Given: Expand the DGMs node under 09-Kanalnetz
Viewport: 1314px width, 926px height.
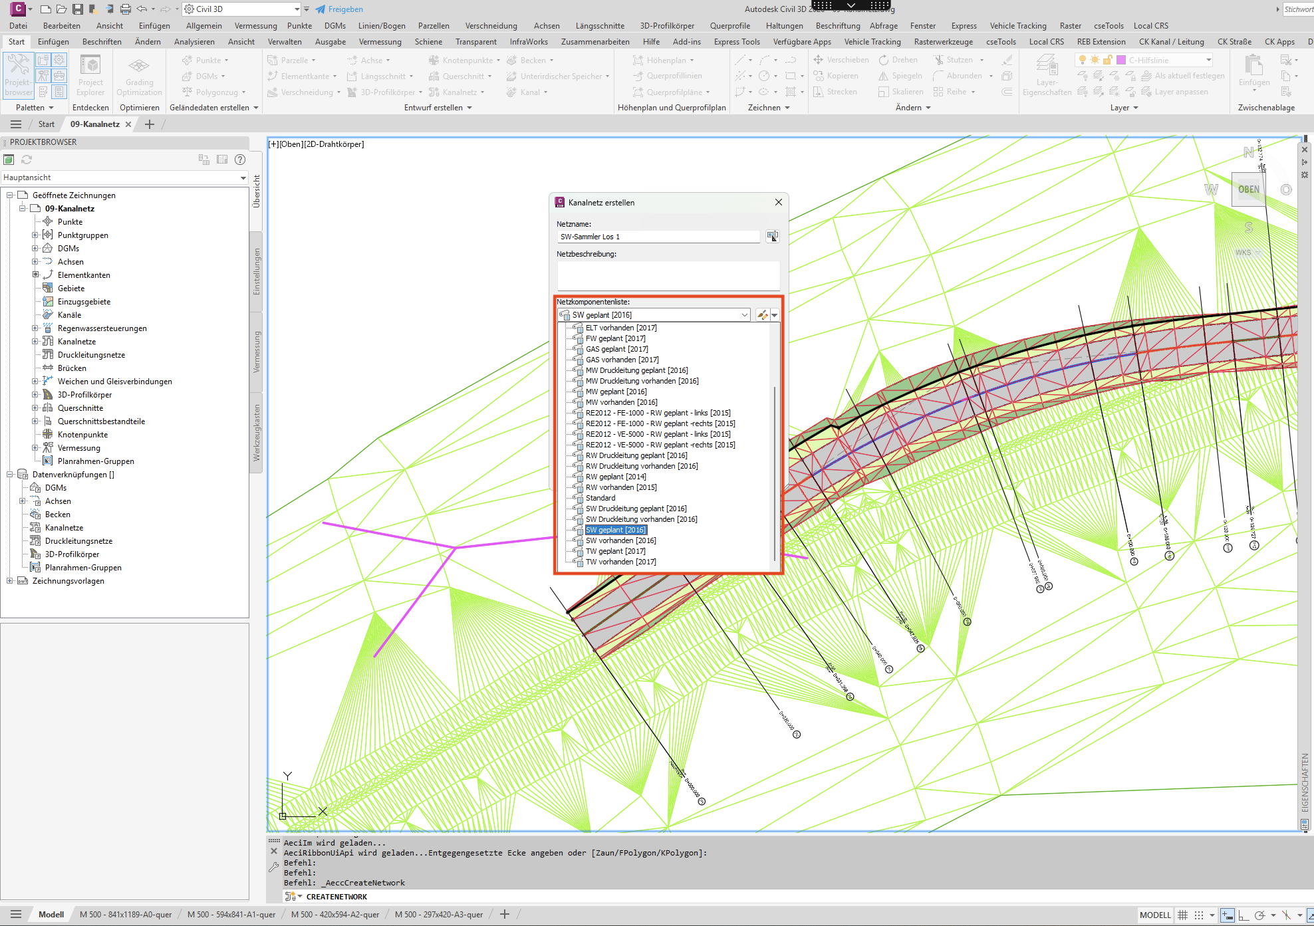Looking at the screenshot, I should tap(35, 249).
